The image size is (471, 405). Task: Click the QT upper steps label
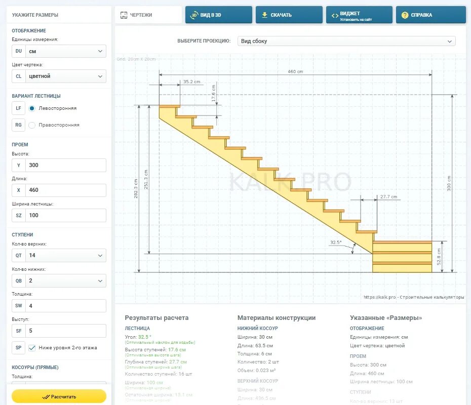coord(19,256)
